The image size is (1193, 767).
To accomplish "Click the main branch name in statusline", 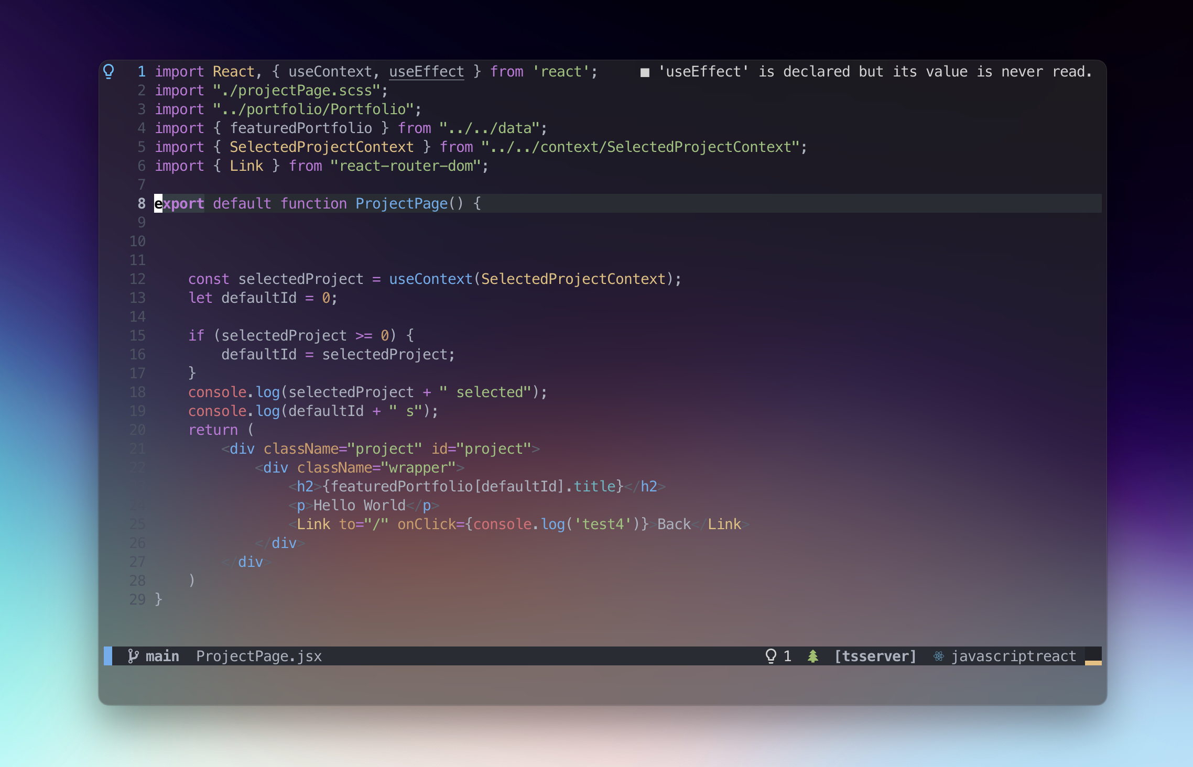I will pos(162,656).
